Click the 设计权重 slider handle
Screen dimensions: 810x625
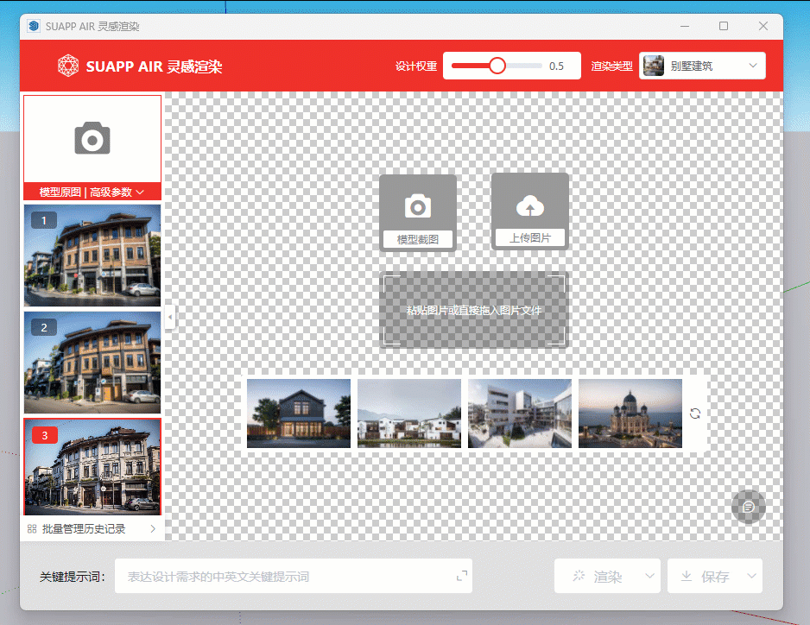point(497,66)
